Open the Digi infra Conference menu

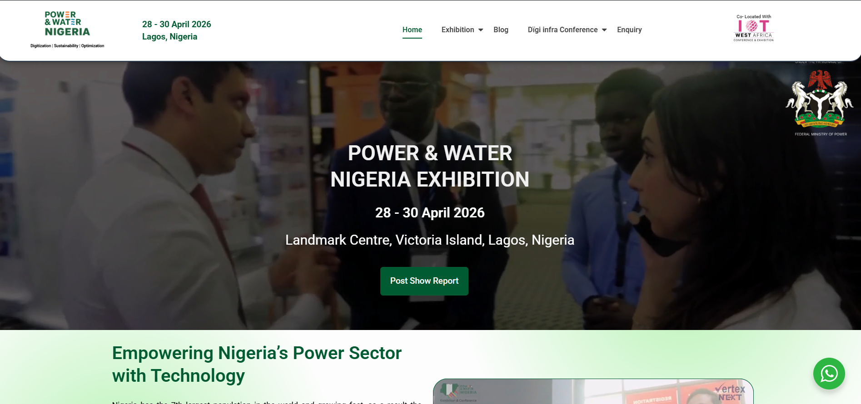[x=562, y=30]
